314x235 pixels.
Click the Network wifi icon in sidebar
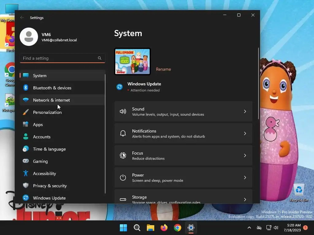[x=26, y=100]
